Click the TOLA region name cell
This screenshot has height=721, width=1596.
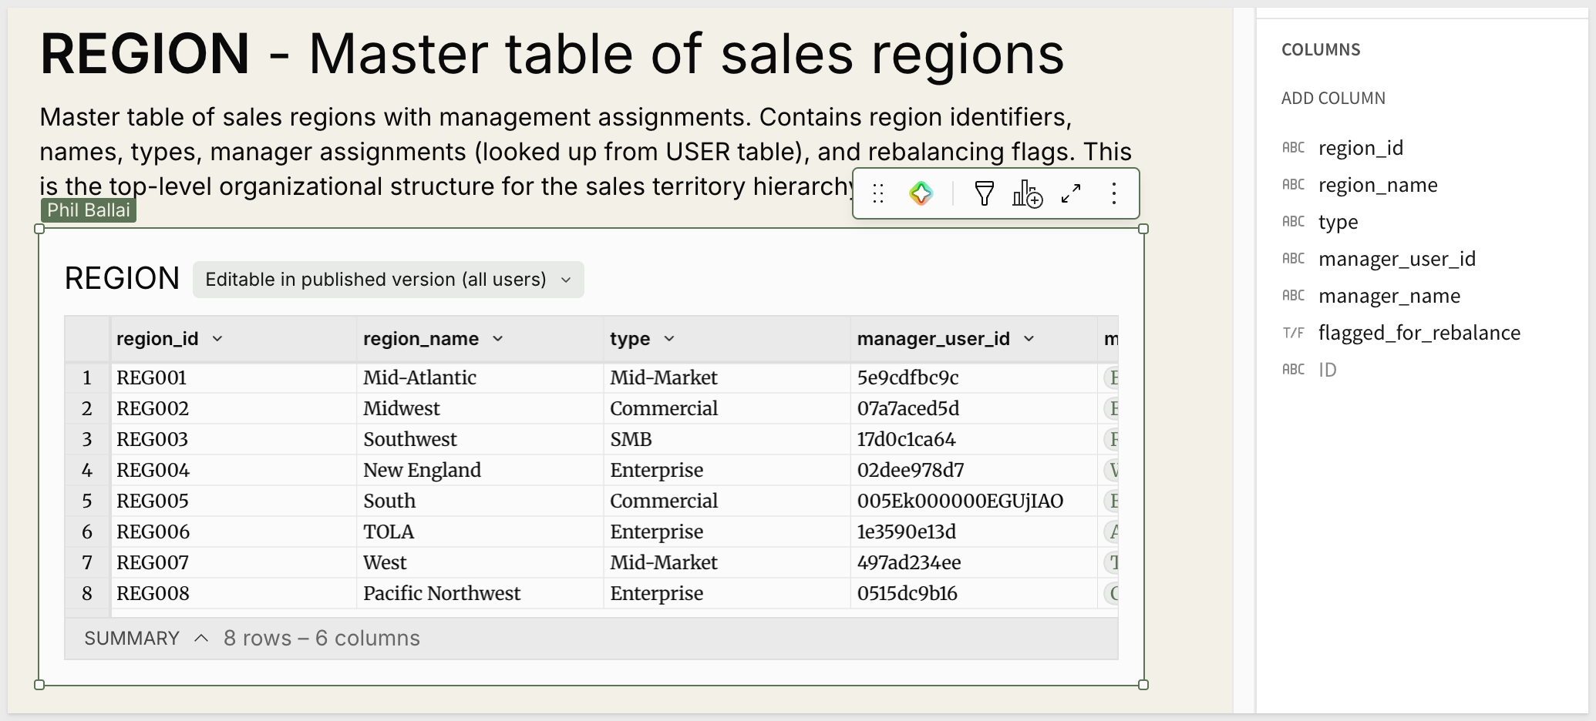click(480, 532)
